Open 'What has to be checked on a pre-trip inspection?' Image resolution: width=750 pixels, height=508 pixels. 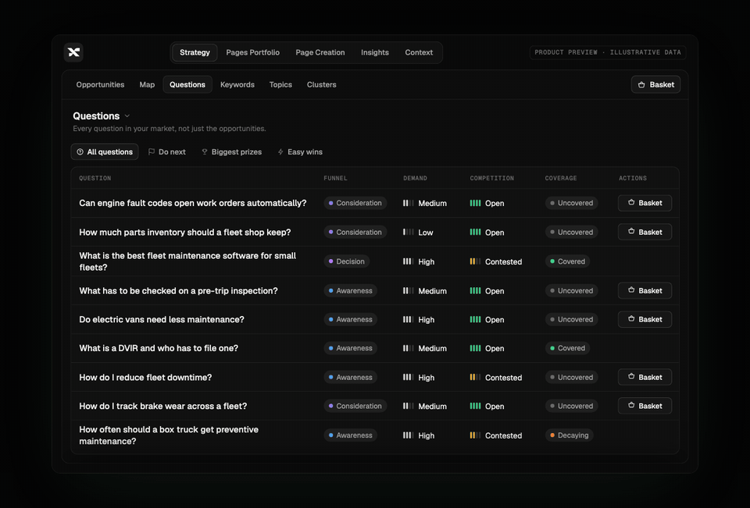click(x=178, y=290)
